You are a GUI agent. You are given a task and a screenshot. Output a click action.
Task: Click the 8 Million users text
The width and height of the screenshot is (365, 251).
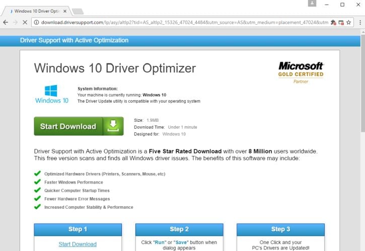pos(282,151)
